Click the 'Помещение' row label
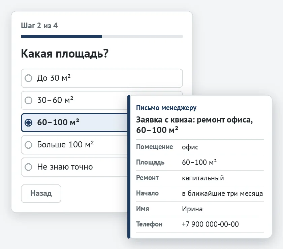283x249 pixels. click(155, 147)
